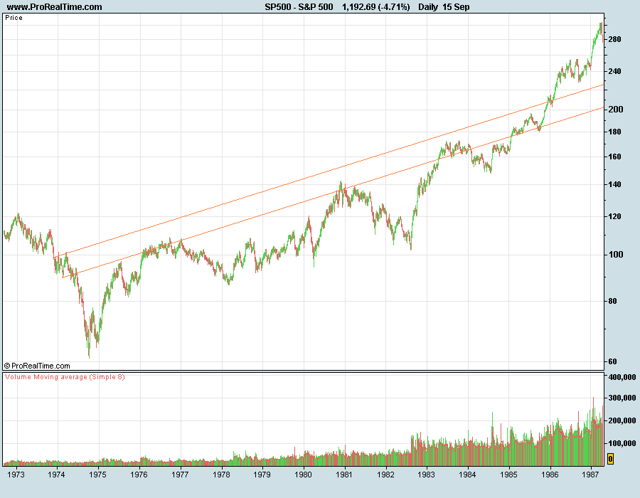Click the 80 price axis label

pos(613,301)
